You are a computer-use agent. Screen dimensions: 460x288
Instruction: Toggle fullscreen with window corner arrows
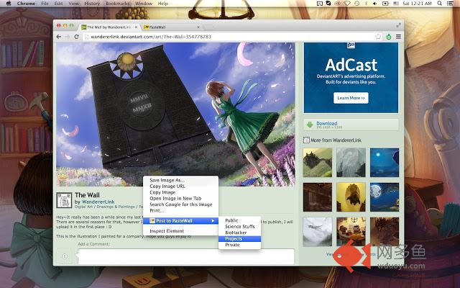point(398,25)
